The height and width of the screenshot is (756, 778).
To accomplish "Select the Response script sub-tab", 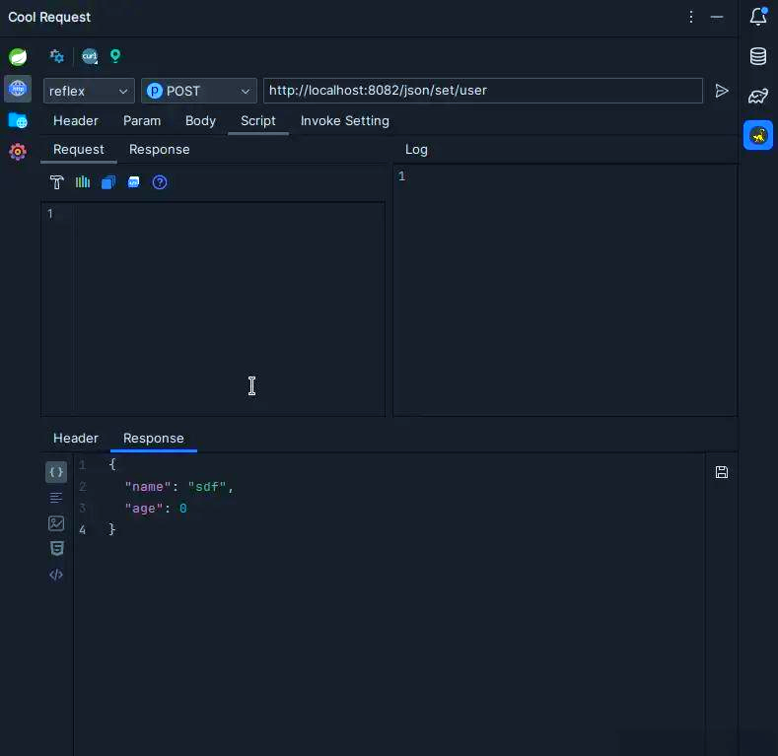I will tap(160, 149).
